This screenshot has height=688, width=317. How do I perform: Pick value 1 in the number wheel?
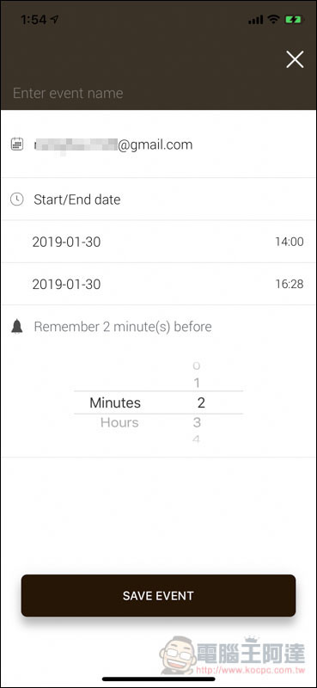[x=197, y=384]
